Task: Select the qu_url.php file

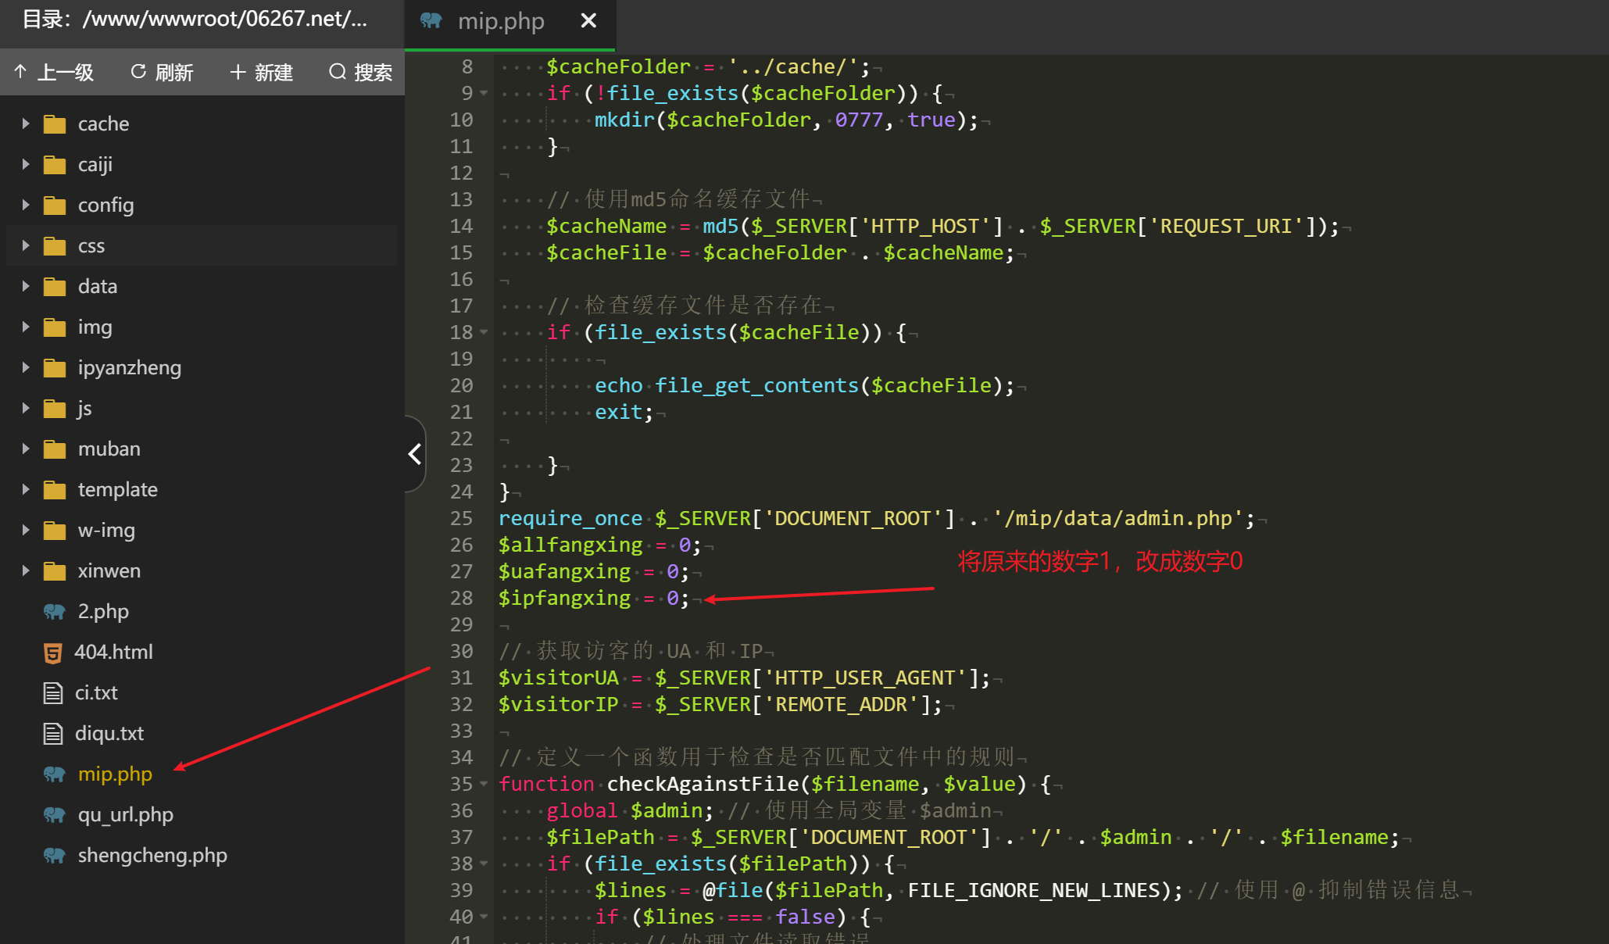Action: point(125,814)
